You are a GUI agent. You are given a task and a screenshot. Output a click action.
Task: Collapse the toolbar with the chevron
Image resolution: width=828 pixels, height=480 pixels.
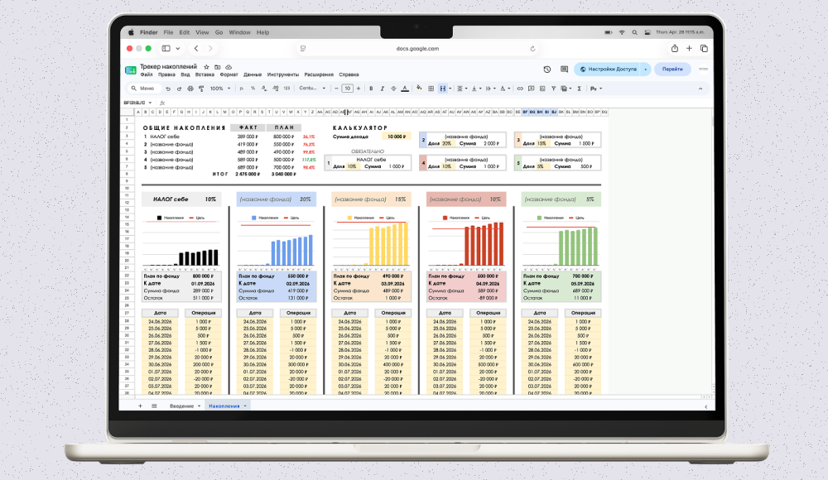click(x=700, y=89)
